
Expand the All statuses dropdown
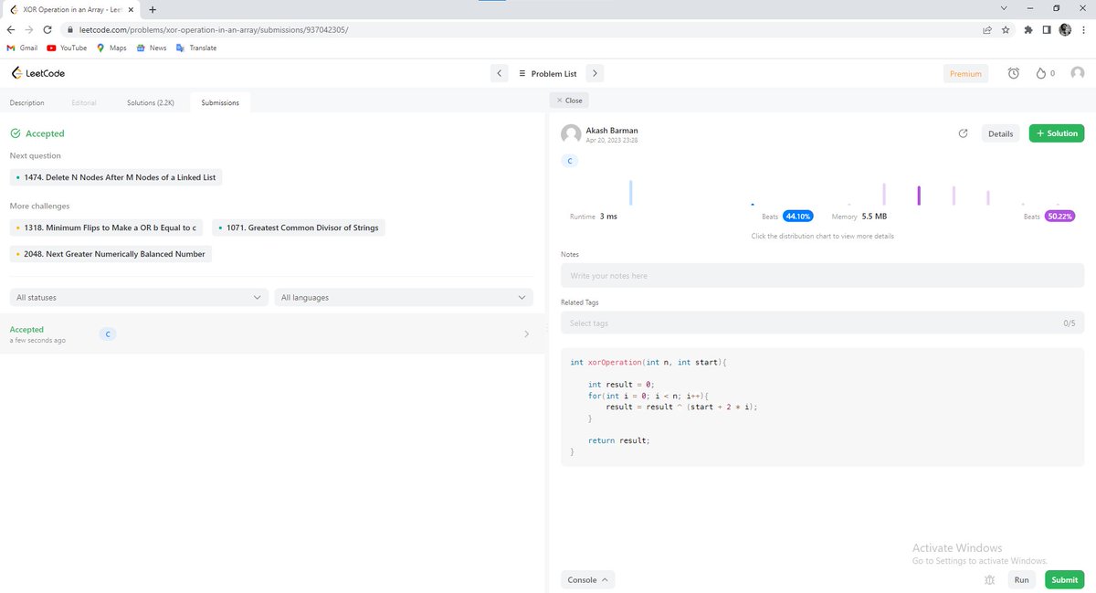point(140,297)
